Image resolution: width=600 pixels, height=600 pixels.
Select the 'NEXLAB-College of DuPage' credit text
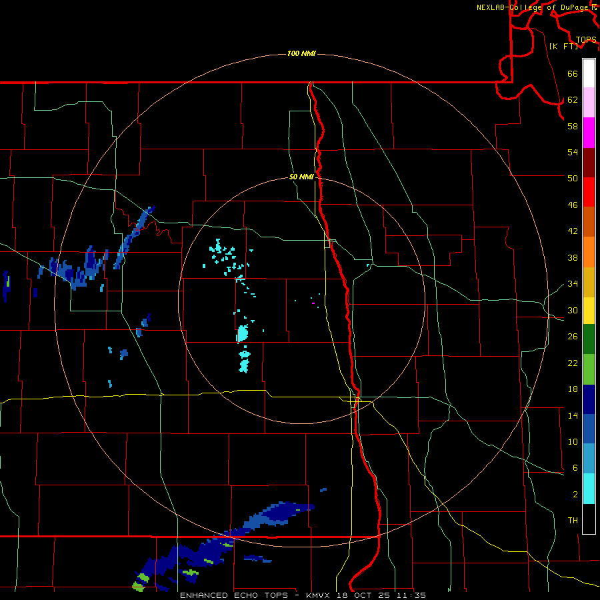click(x=534, y=7)
